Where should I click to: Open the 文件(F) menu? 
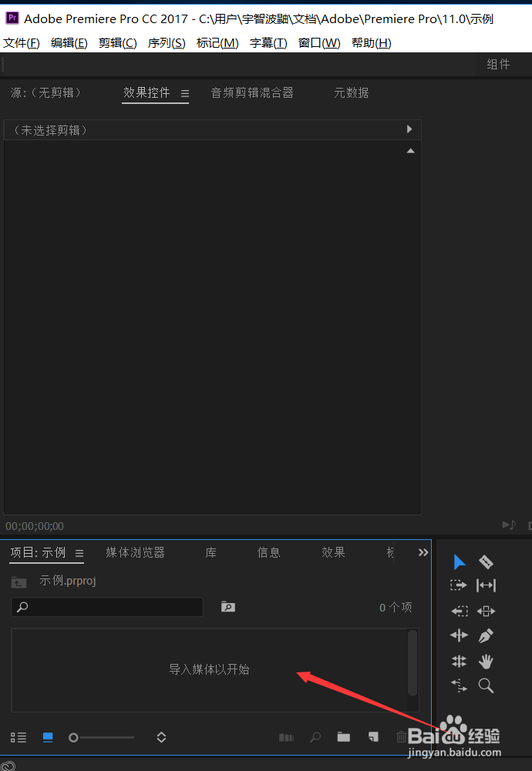click(x=21, y=43)
